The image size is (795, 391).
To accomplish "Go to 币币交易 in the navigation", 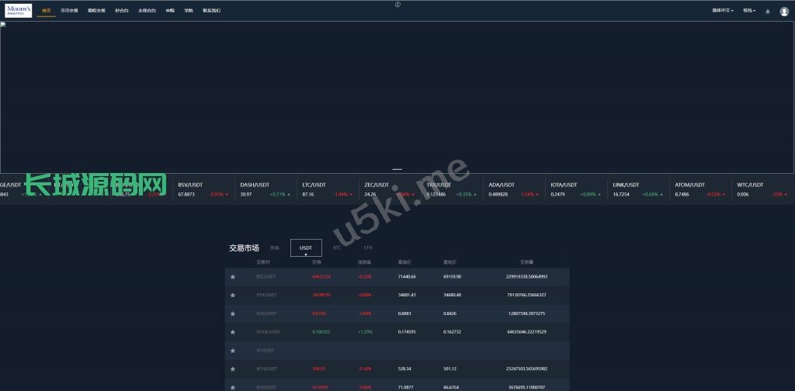I will [x=69, y=11].
